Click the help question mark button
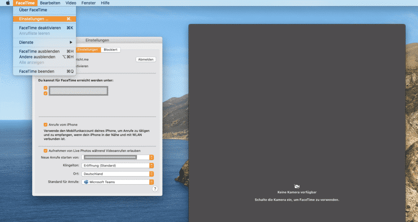This screenshot has width=418, height=222. [155, 189]
